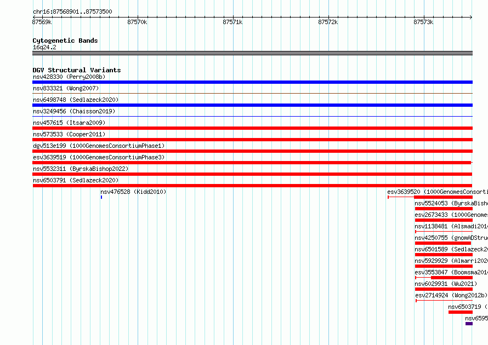The height and width of the screenshot is (345, 488).
Task: Click the red bar under nsv5929929
Action: tap(444, 266)
